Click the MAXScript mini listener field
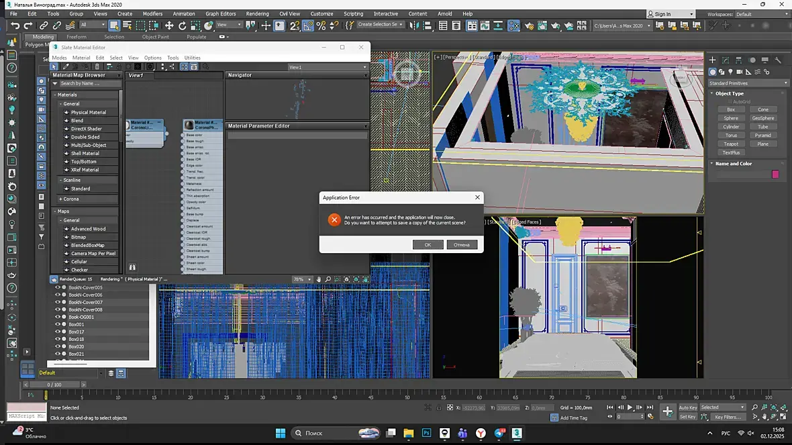792x445 pixels. (x=26, y=417)
